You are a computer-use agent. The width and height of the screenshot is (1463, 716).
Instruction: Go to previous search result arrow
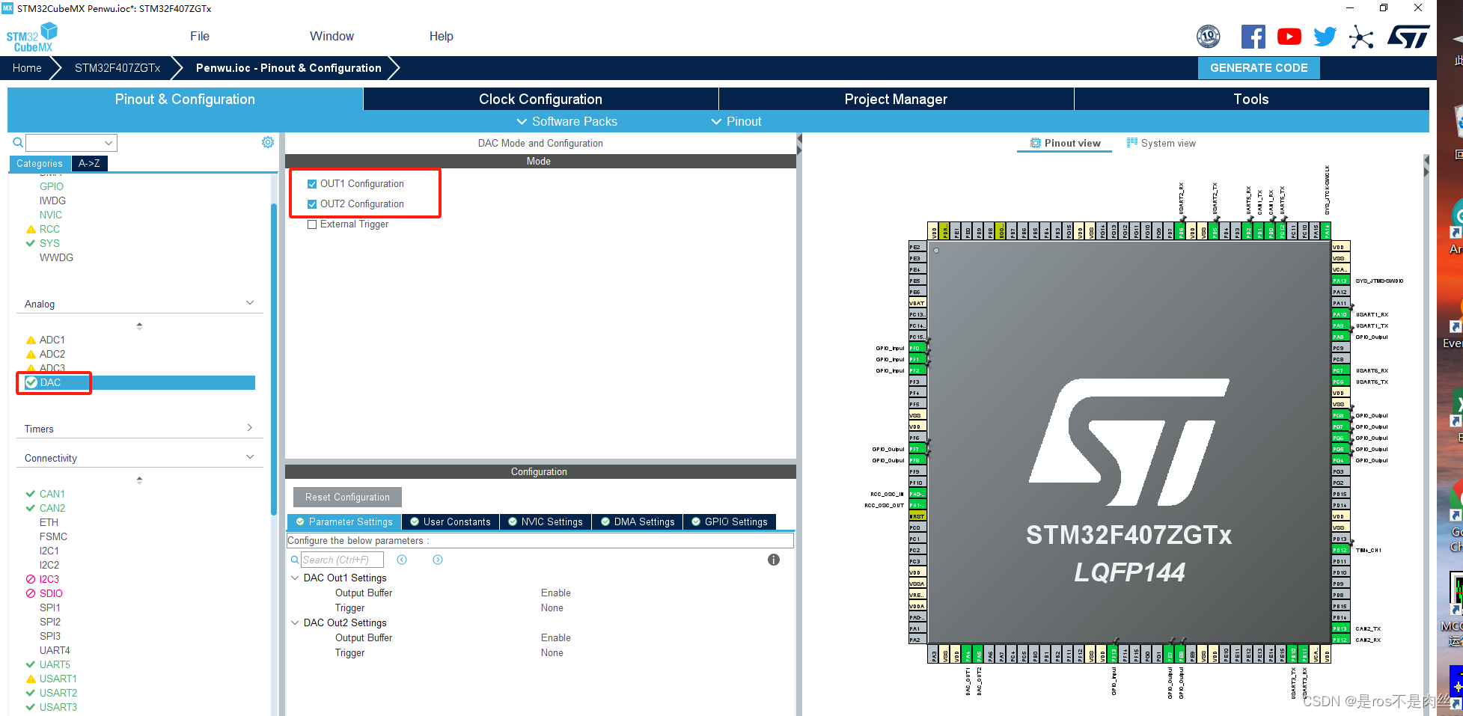pyautogui.click(x=402, y=560)
